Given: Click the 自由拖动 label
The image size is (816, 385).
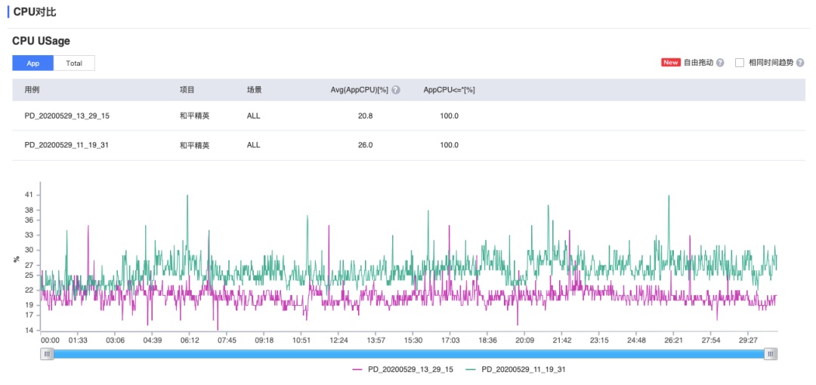Looking at the screenshot, I should pyautogui.click(x=698, y=63).
